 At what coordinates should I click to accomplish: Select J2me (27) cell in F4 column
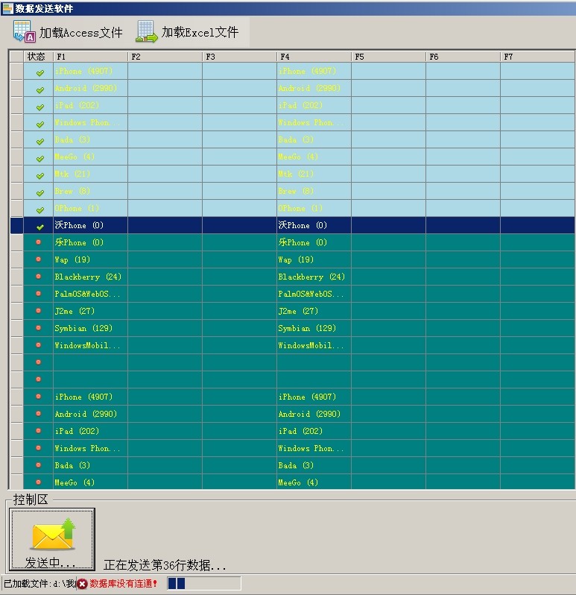tap(314, 311)
